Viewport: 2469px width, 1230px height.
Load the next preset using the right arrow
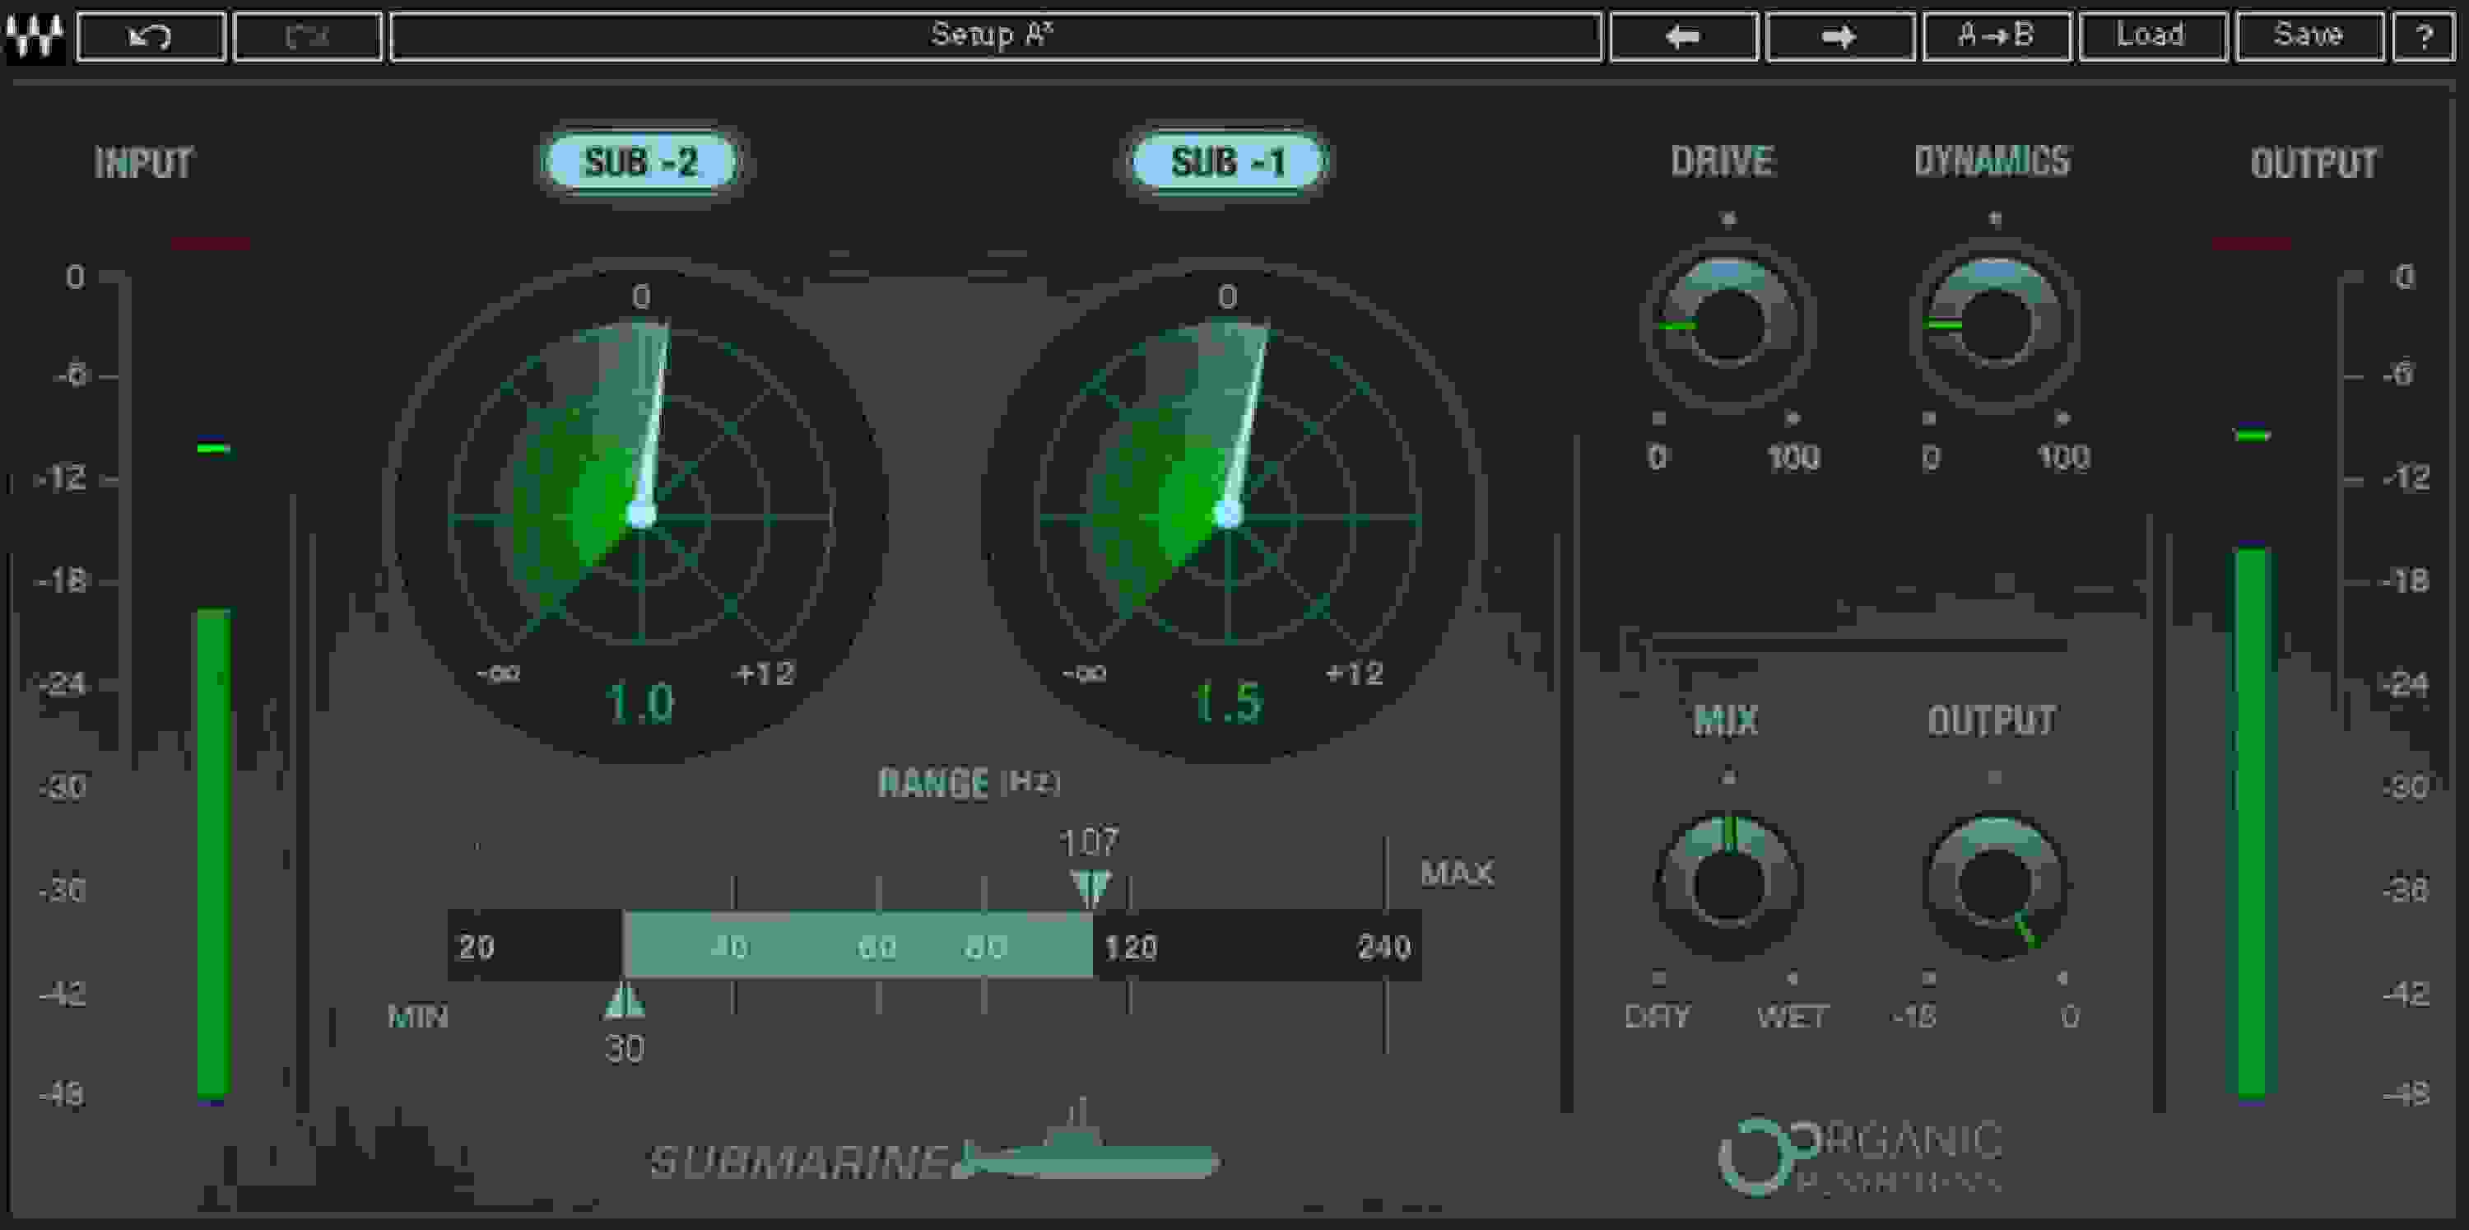pos(1840,36)
